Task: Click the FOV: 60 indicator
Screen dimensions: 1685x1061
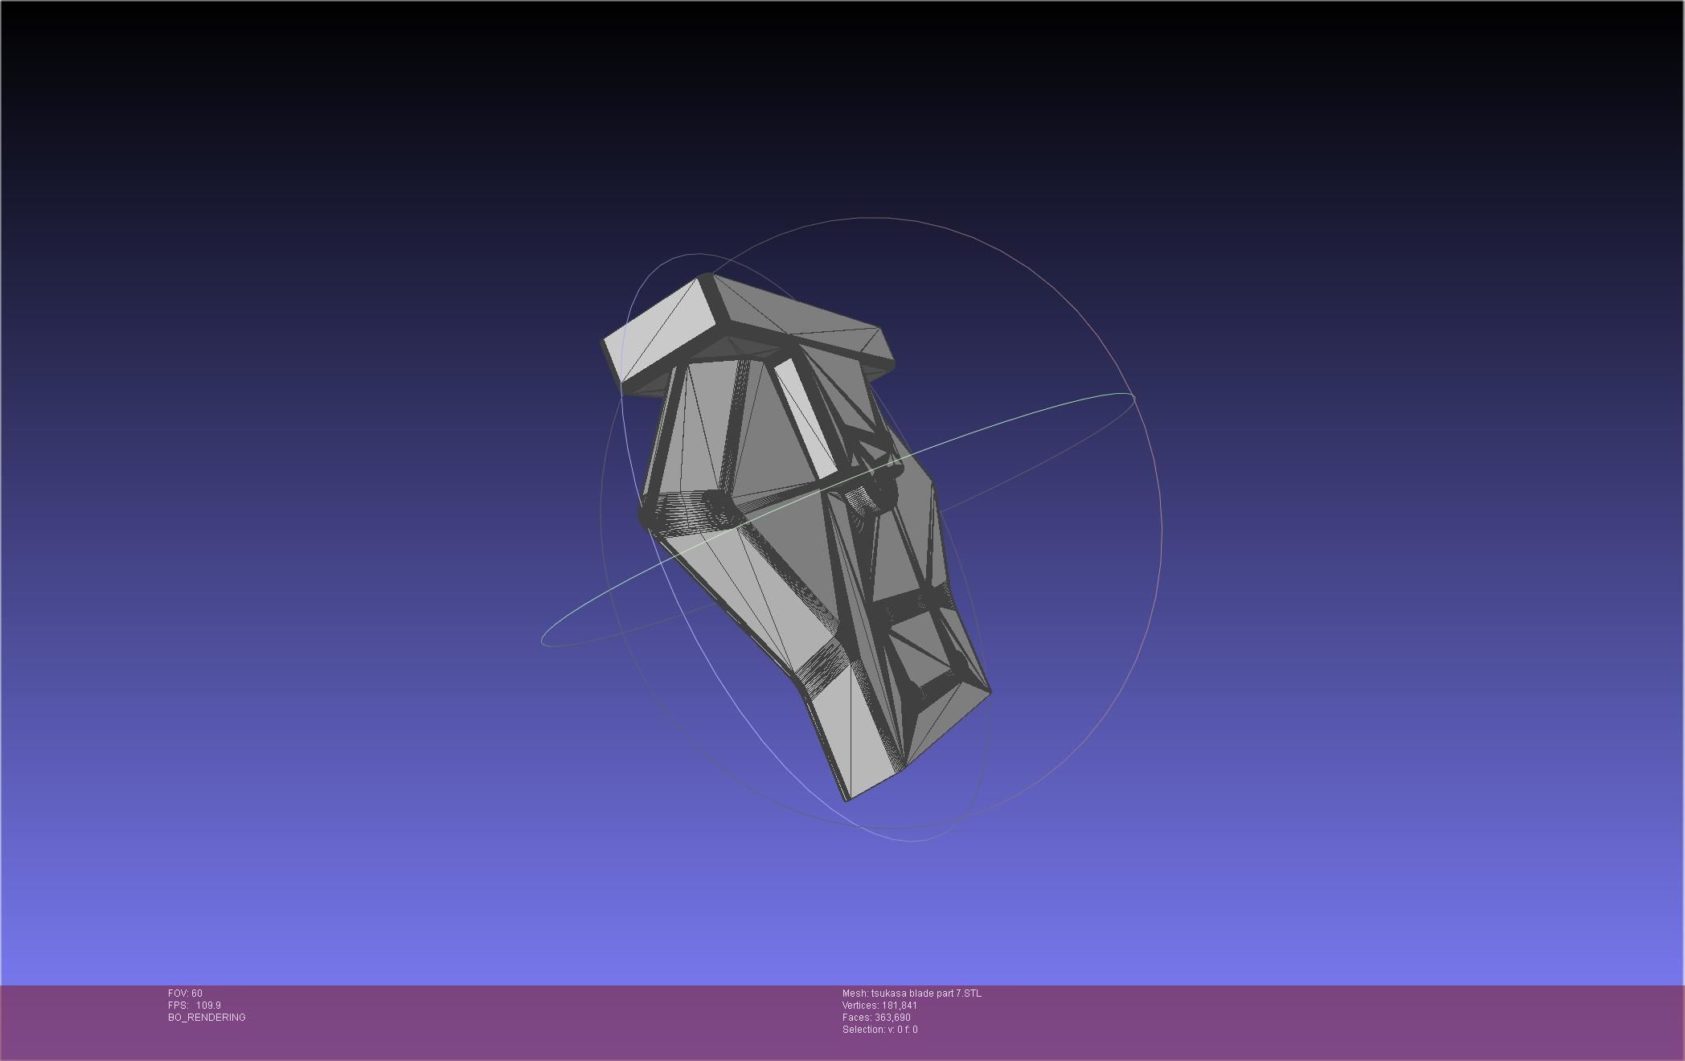Action: tap(185, 993)
